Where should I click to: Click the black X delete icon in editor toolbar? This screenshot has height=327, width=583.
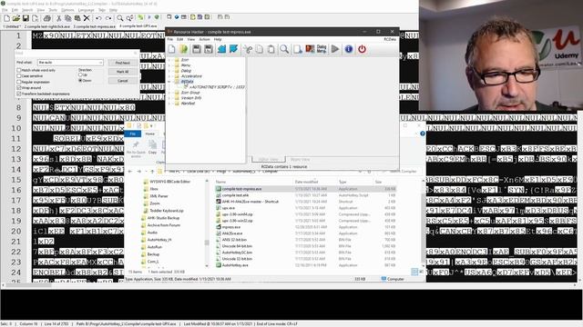(x=87, y=18)
